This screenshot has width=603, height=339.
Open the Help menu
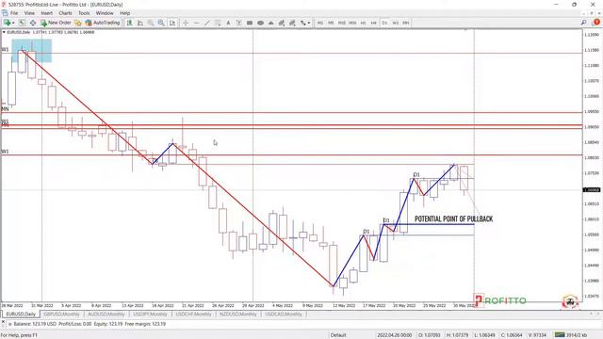(125, 13)
